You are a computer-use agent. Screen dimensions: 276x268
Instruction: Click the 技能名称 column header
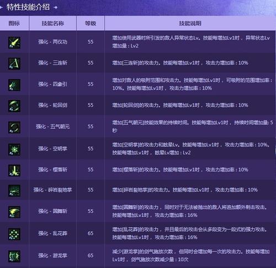tap(52, 23)
